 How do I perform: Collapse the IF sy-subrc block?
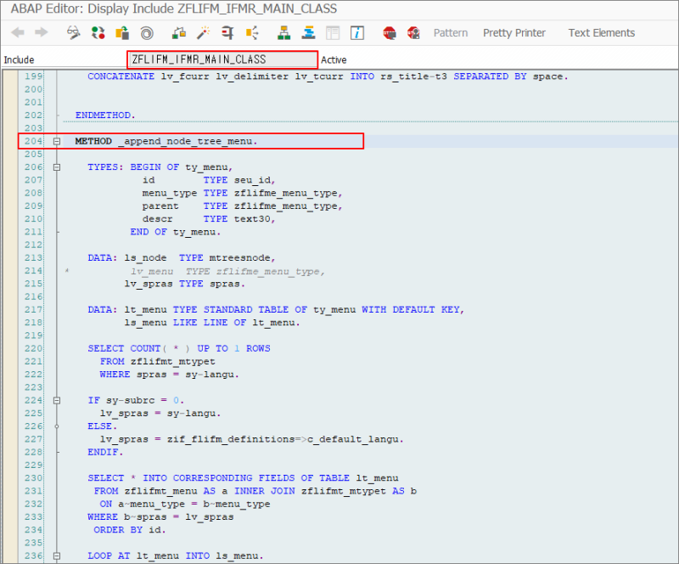tap(56, 399)
